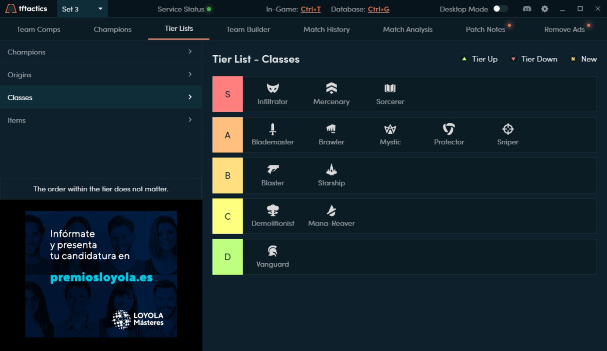Click the Remove Ads tab
The image size is (607, 351).
564,29
